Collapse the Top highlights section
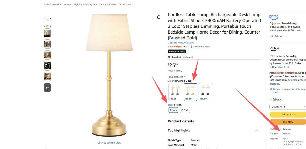306x149 pixels. (256, 131)
